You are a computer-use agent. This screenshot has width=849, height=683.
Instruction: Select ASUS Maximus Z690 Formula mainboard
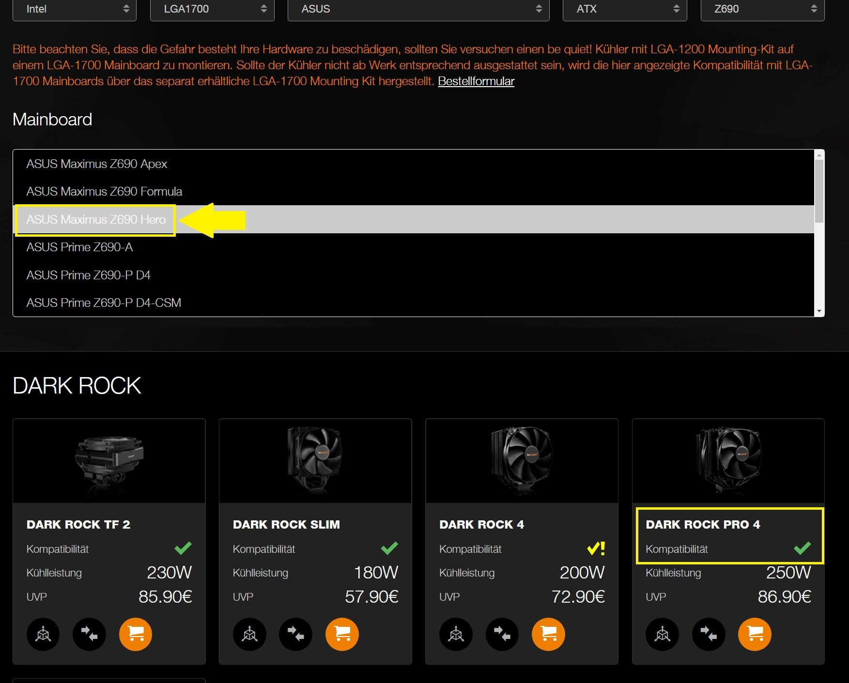[x=414, y=191]
